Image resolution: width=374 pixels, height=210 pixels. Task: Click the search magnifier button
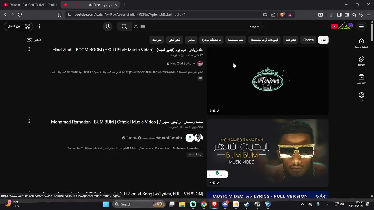[x=124, y=27]
